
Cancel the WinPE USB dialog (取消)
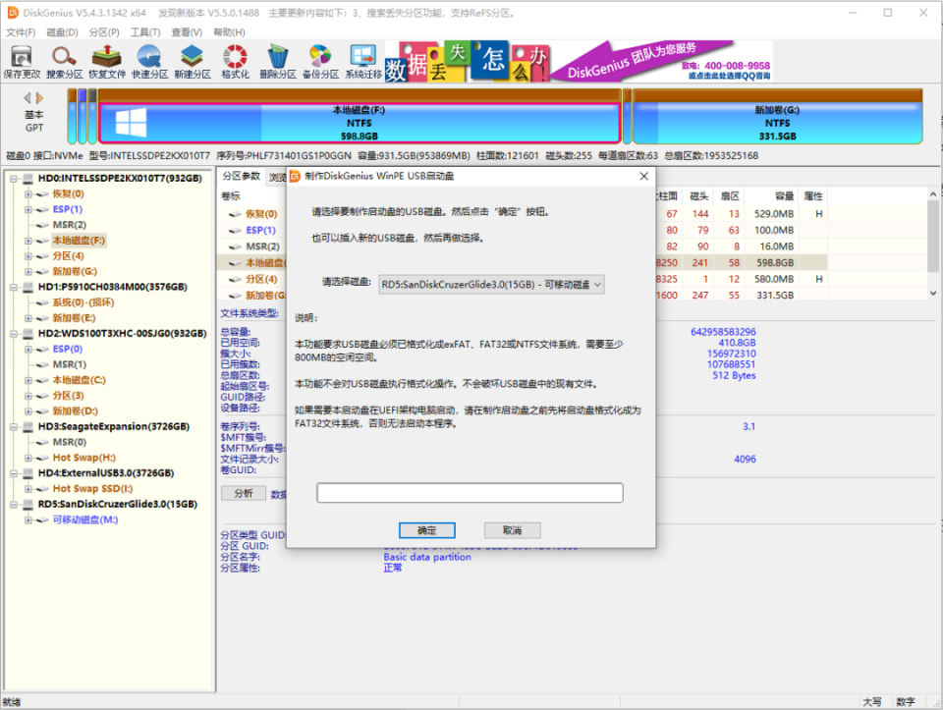[513, 530]
